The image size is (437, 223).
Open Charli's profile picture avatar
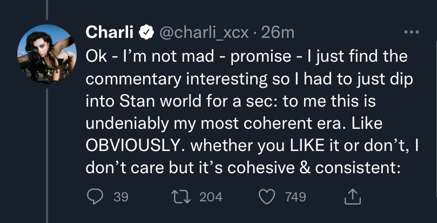pyautogui.click(x=48, y=50)
